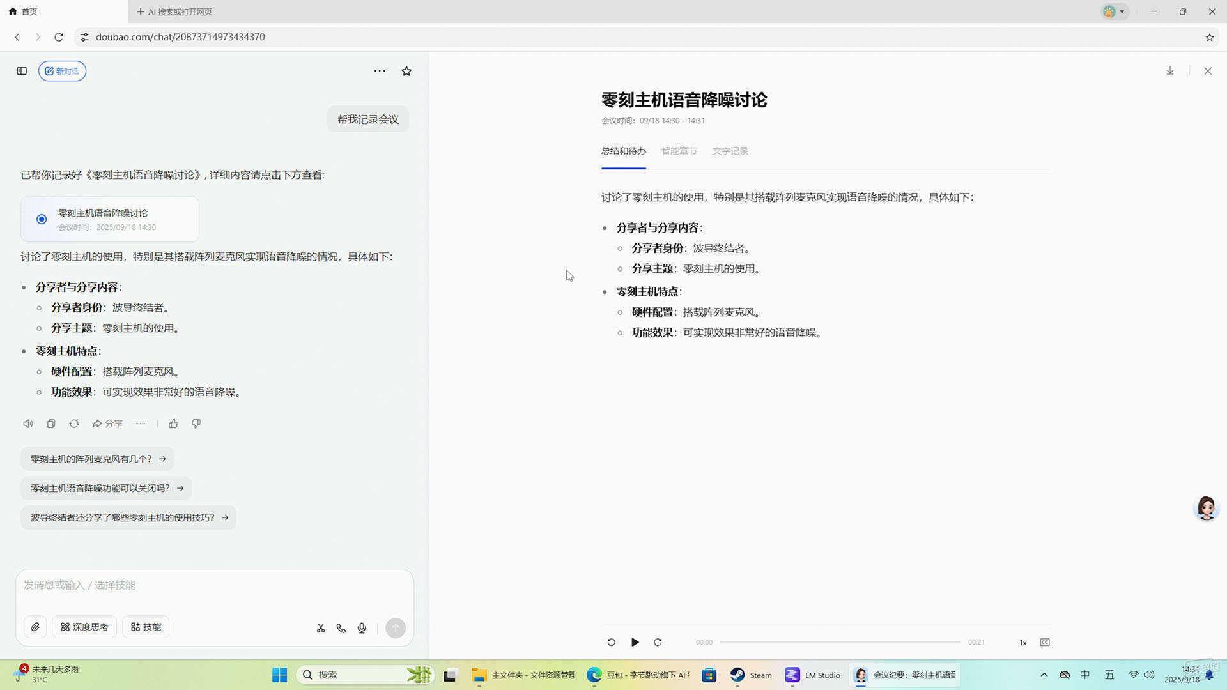Favorite this chat with star icon
This screenshot has height=690, width=1227.
pyautogui.click(x=406, y=71)
